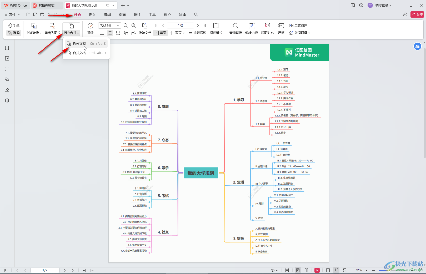The height and width of the screenshot is (274, 426).
Task: Open 查找替换 find and replace
Action: 236,29
